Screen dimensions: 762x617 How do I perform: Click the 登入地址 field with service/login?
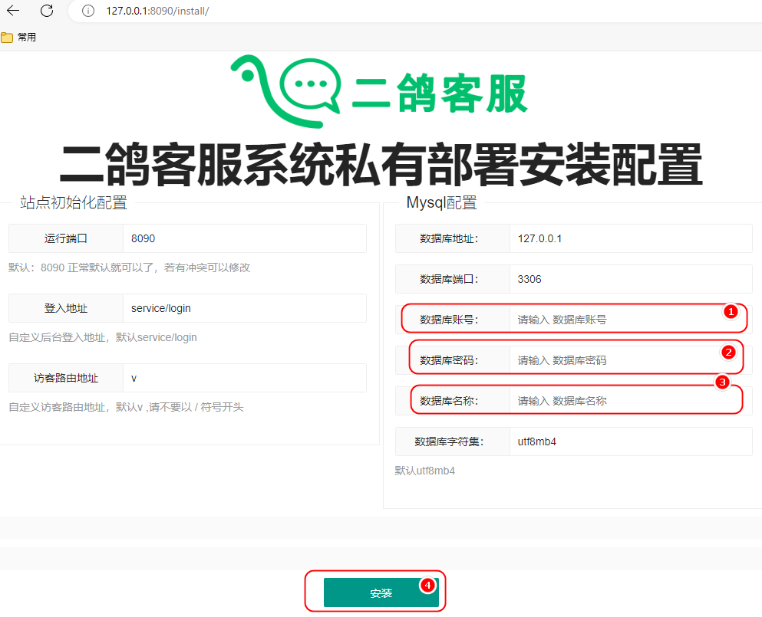click(244, 308)
